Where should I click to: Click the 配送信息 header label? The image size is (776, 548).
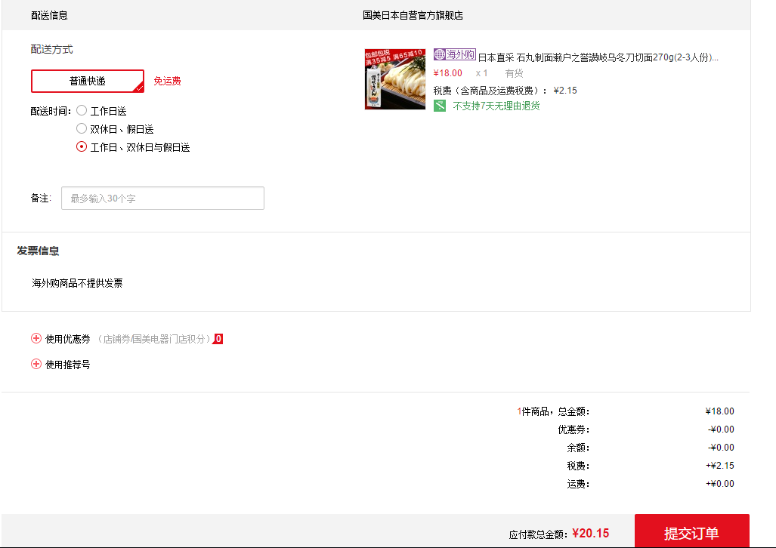(49, 15)
